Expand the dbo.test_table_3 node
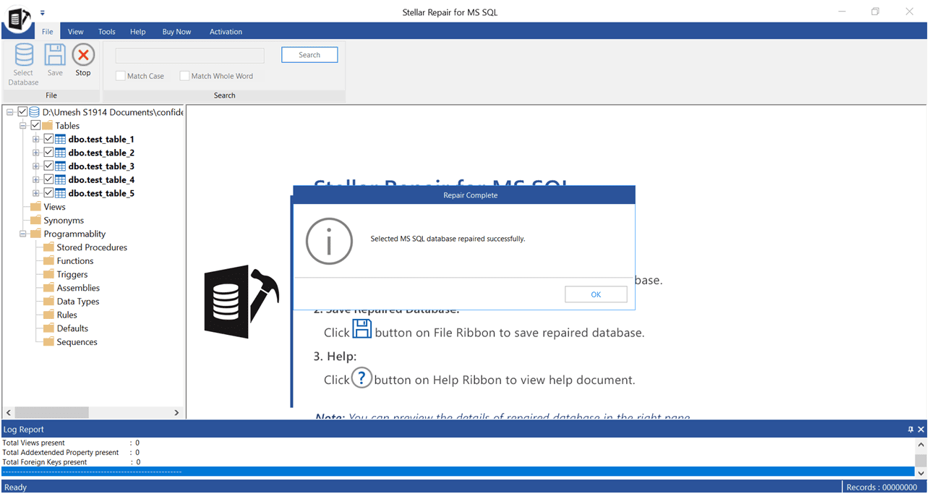 pyautogui.click(x=36, y=166)
